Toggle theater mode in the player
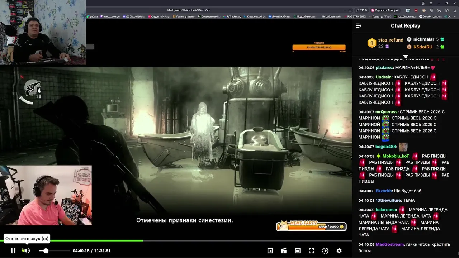This screenshot has height=258, width=459. point(298,251)
